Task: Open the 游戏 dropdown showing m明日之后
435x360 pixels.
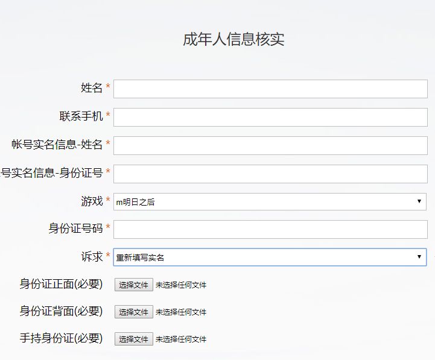Action: (270, 202)
